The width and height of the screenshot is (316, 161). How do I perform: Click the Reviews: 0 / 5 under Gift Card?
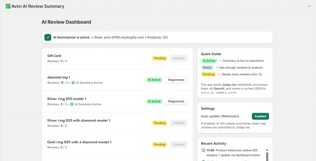tap(57, 61)
